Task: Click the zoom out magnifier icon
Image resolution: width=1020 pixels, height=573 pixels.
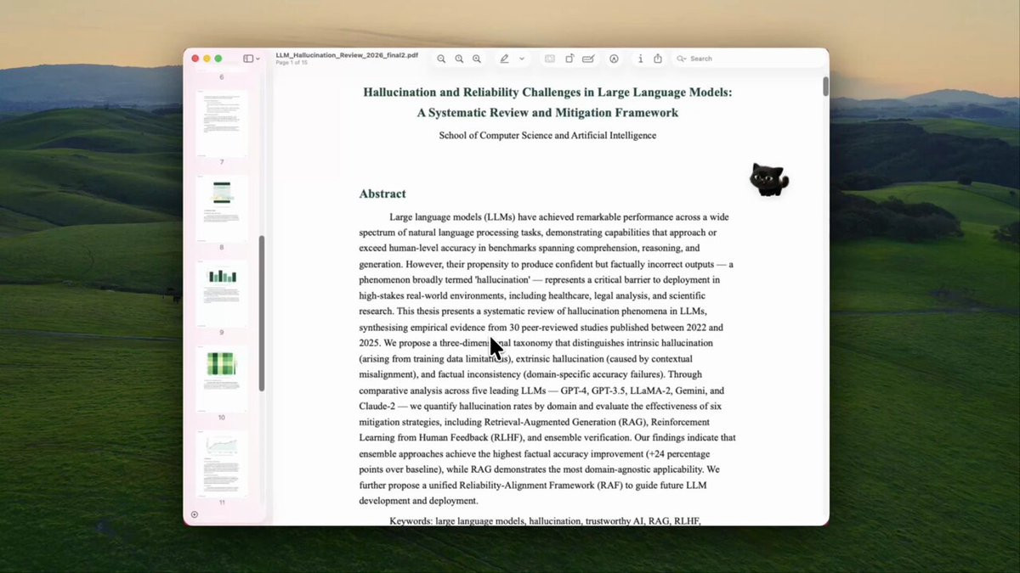Action: [441, 59]
